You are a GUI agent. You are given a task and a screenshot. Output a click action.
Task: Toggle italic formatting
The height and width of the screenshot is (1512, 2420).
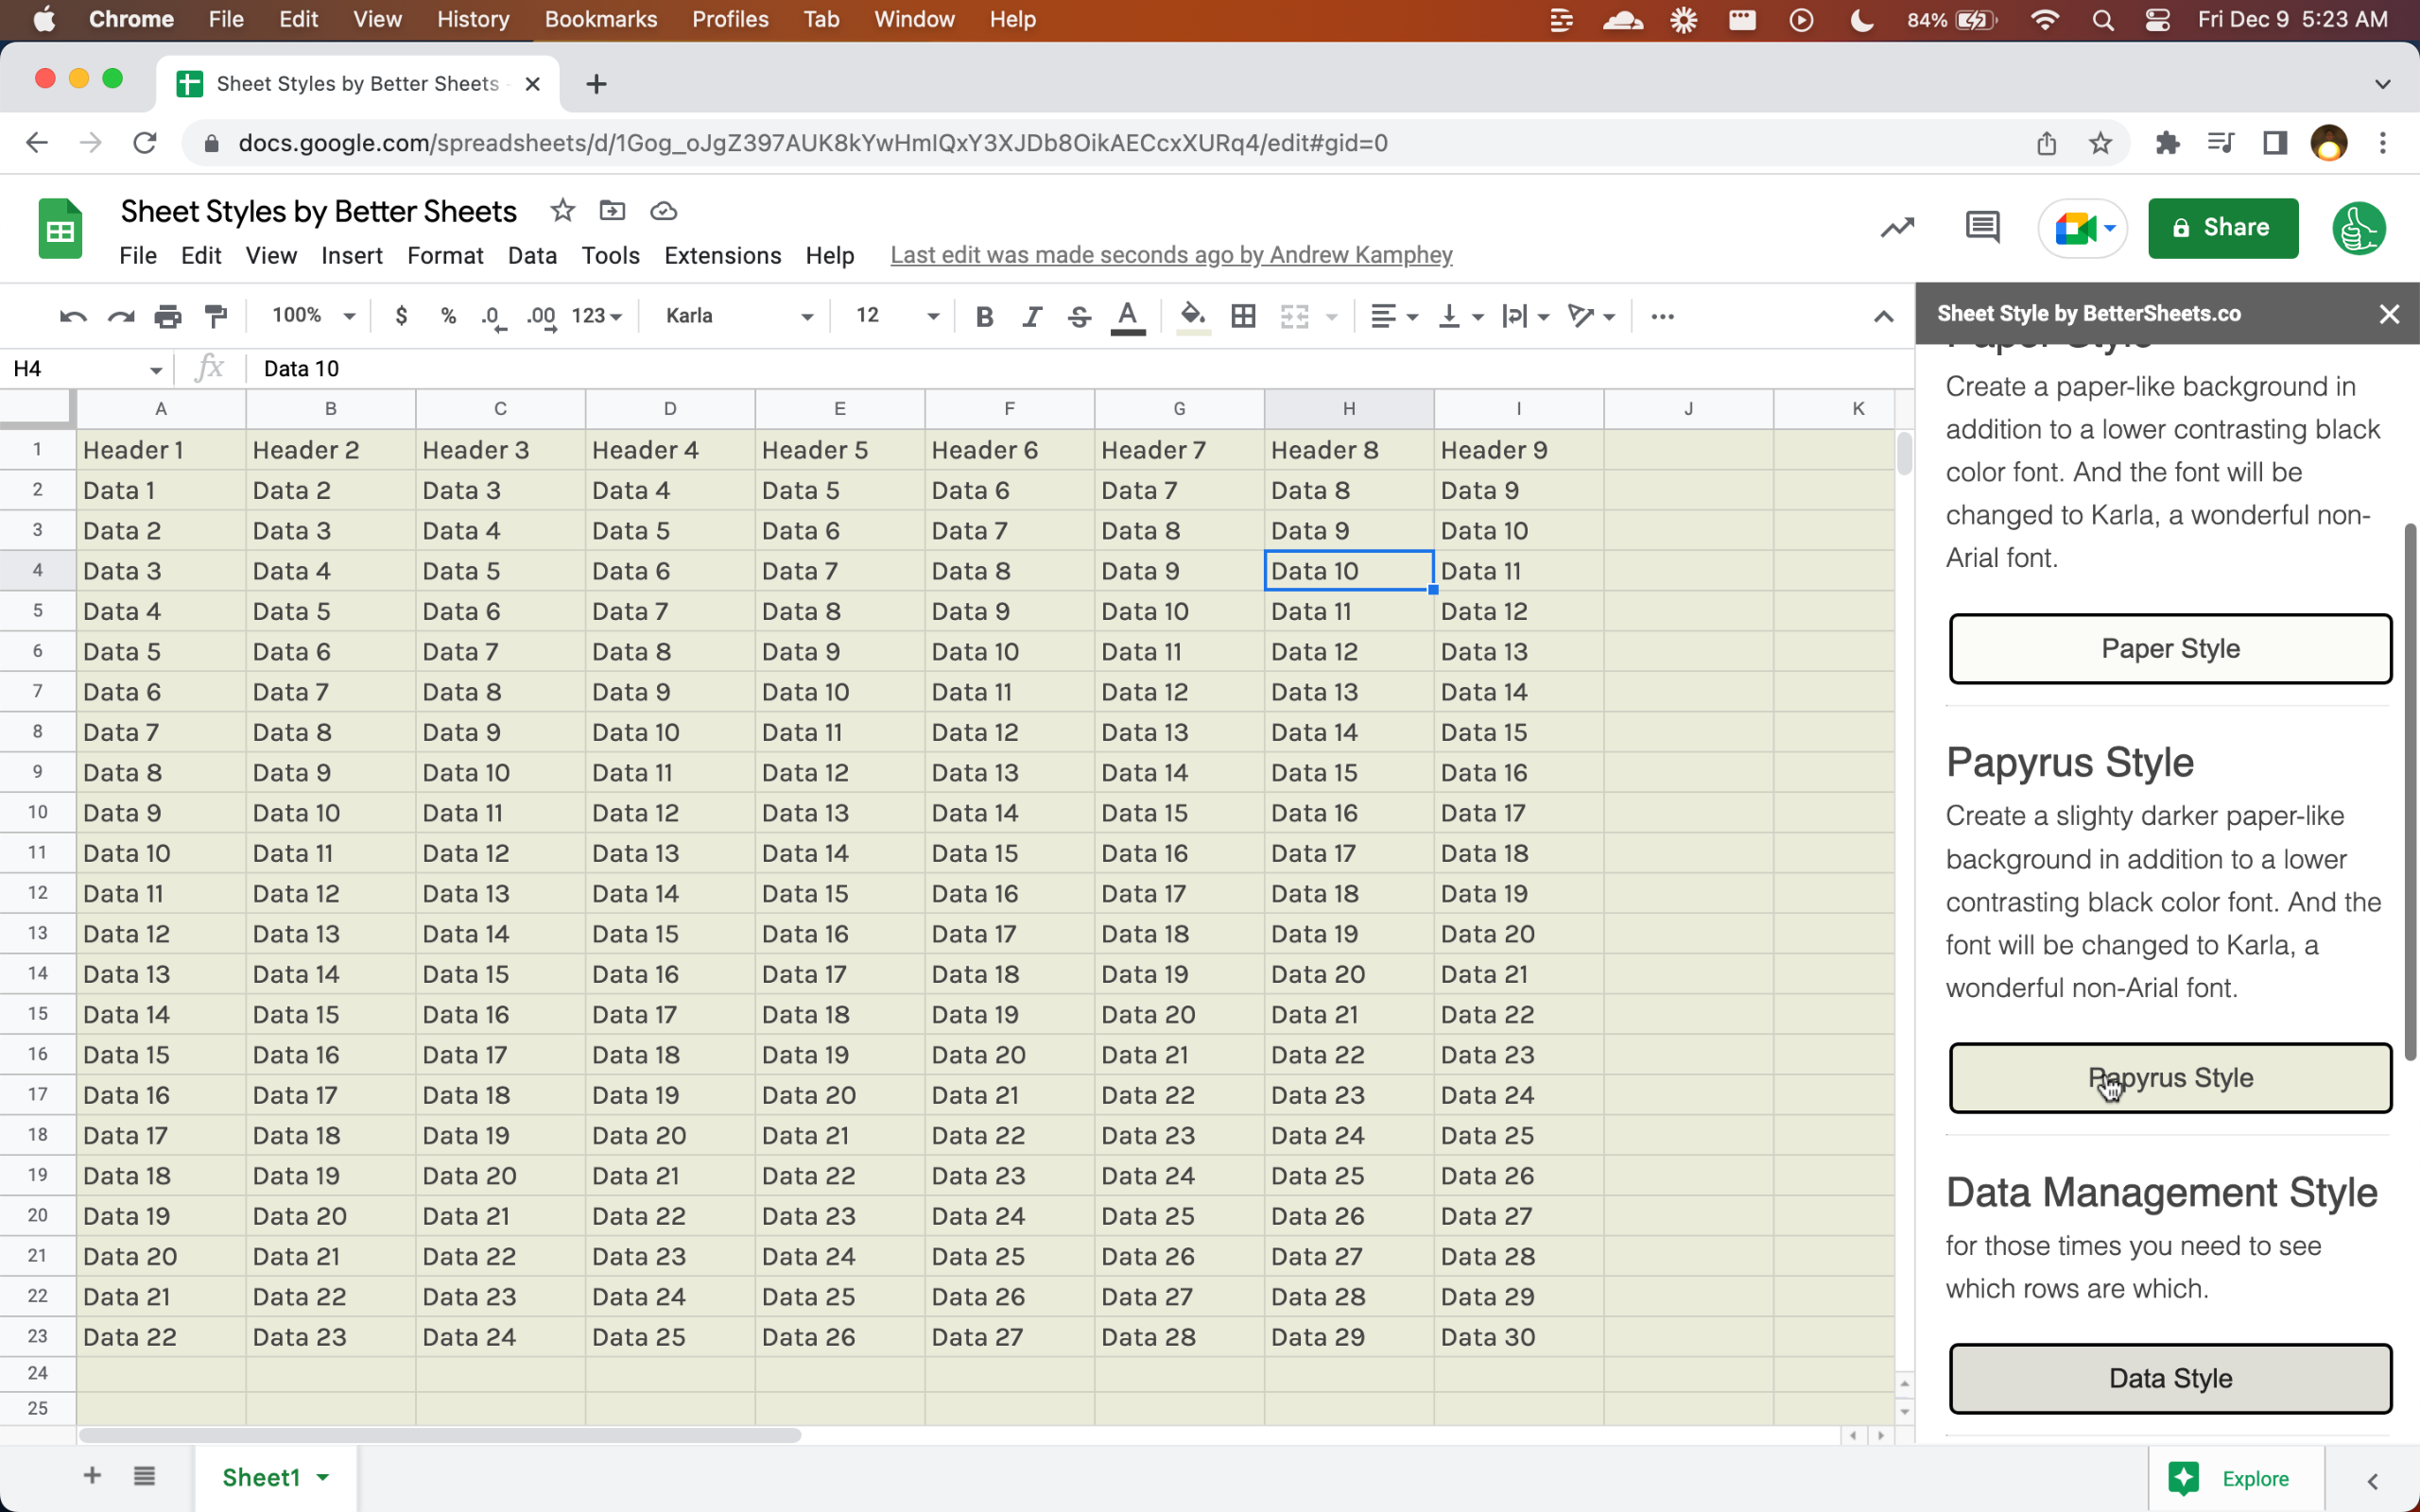click(1031, 316)
